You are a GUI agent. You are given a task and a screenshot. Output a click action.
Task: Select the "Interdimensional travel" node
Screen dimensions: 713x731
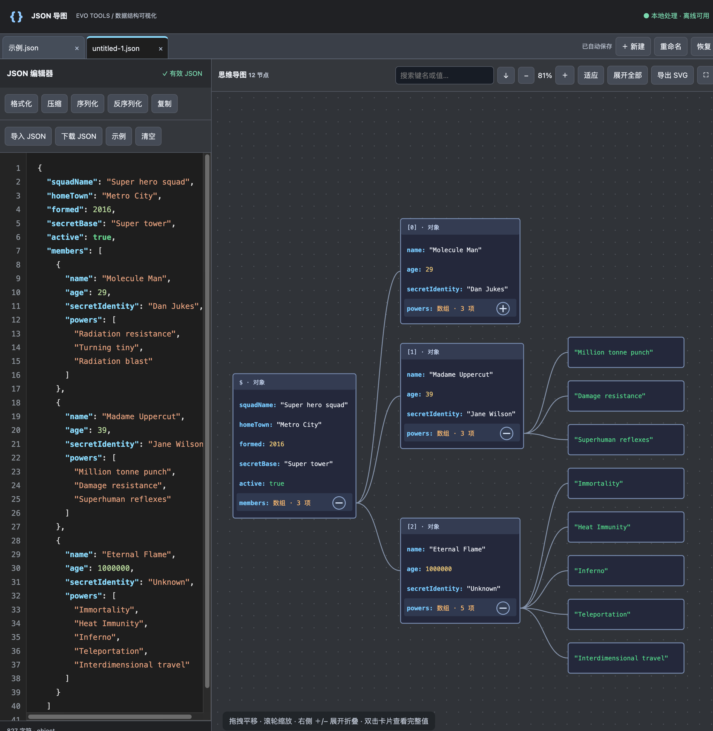pos(626,658)
